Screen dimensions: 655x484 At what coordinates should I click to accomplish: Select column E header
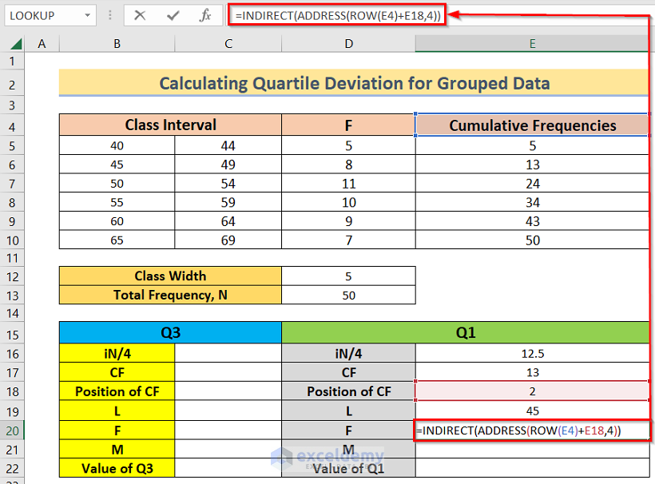pos(532,43)
